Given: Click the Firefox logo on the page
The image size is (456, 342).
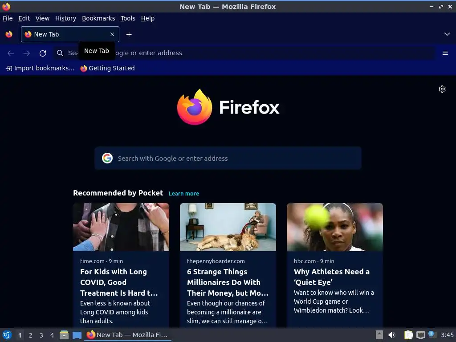Looking at the screenshot, I should (228, 107).
